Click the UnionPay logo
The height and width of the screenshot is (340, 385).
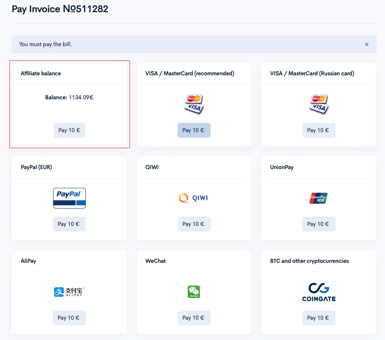click(x=318, y=198)
